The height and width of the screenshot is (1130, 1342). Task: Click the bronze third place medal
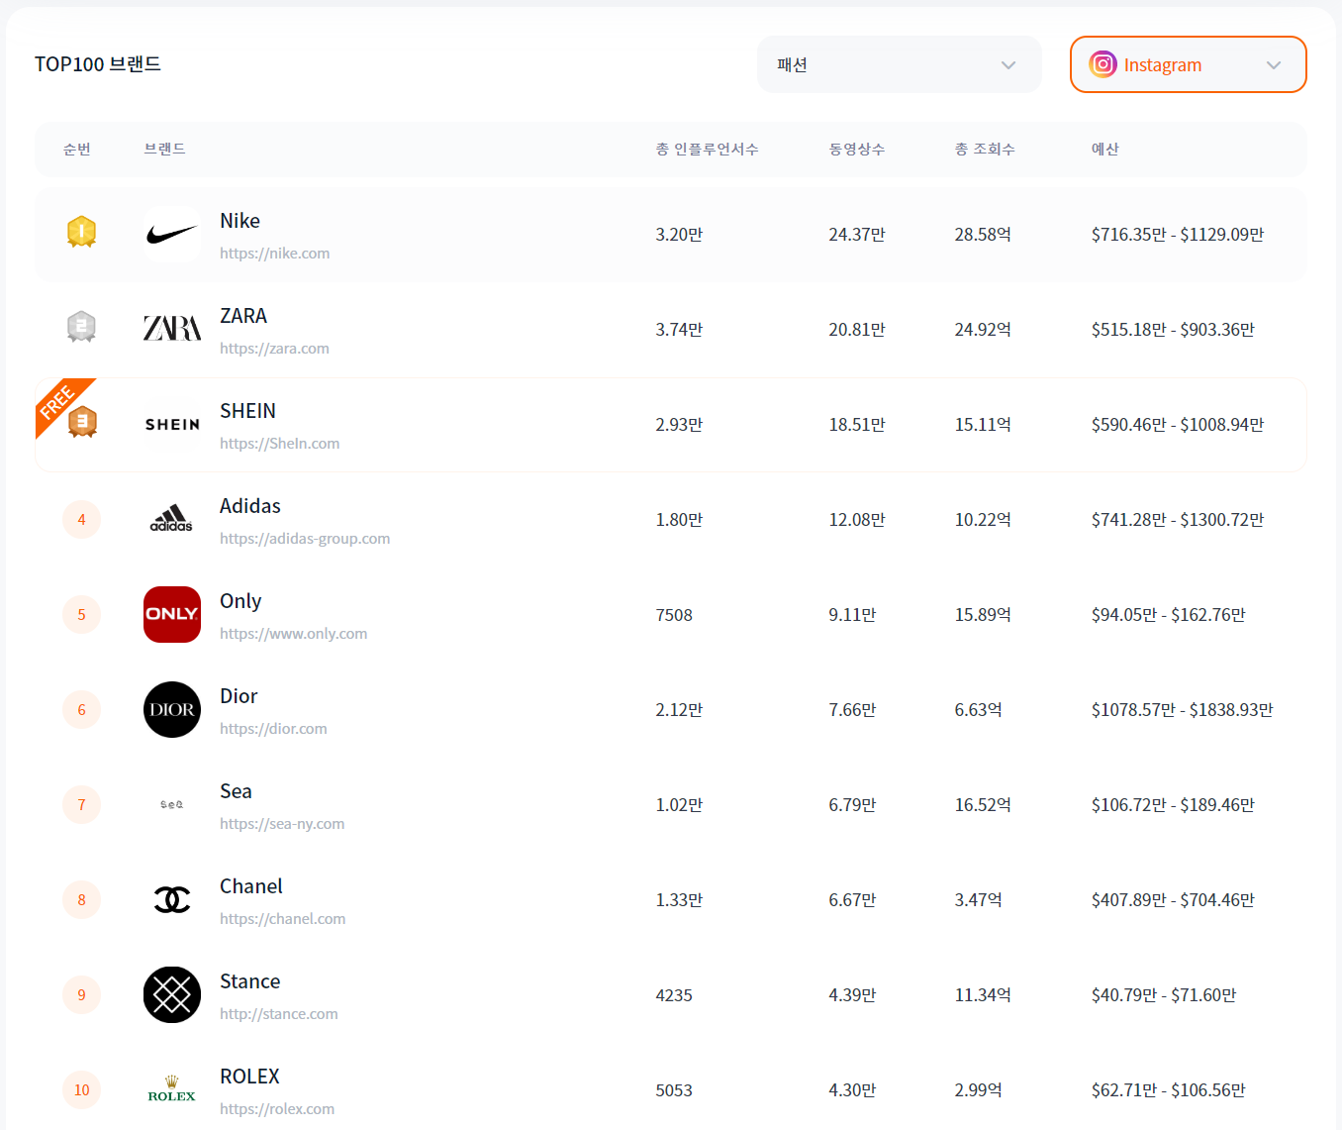tap(82, 422)
